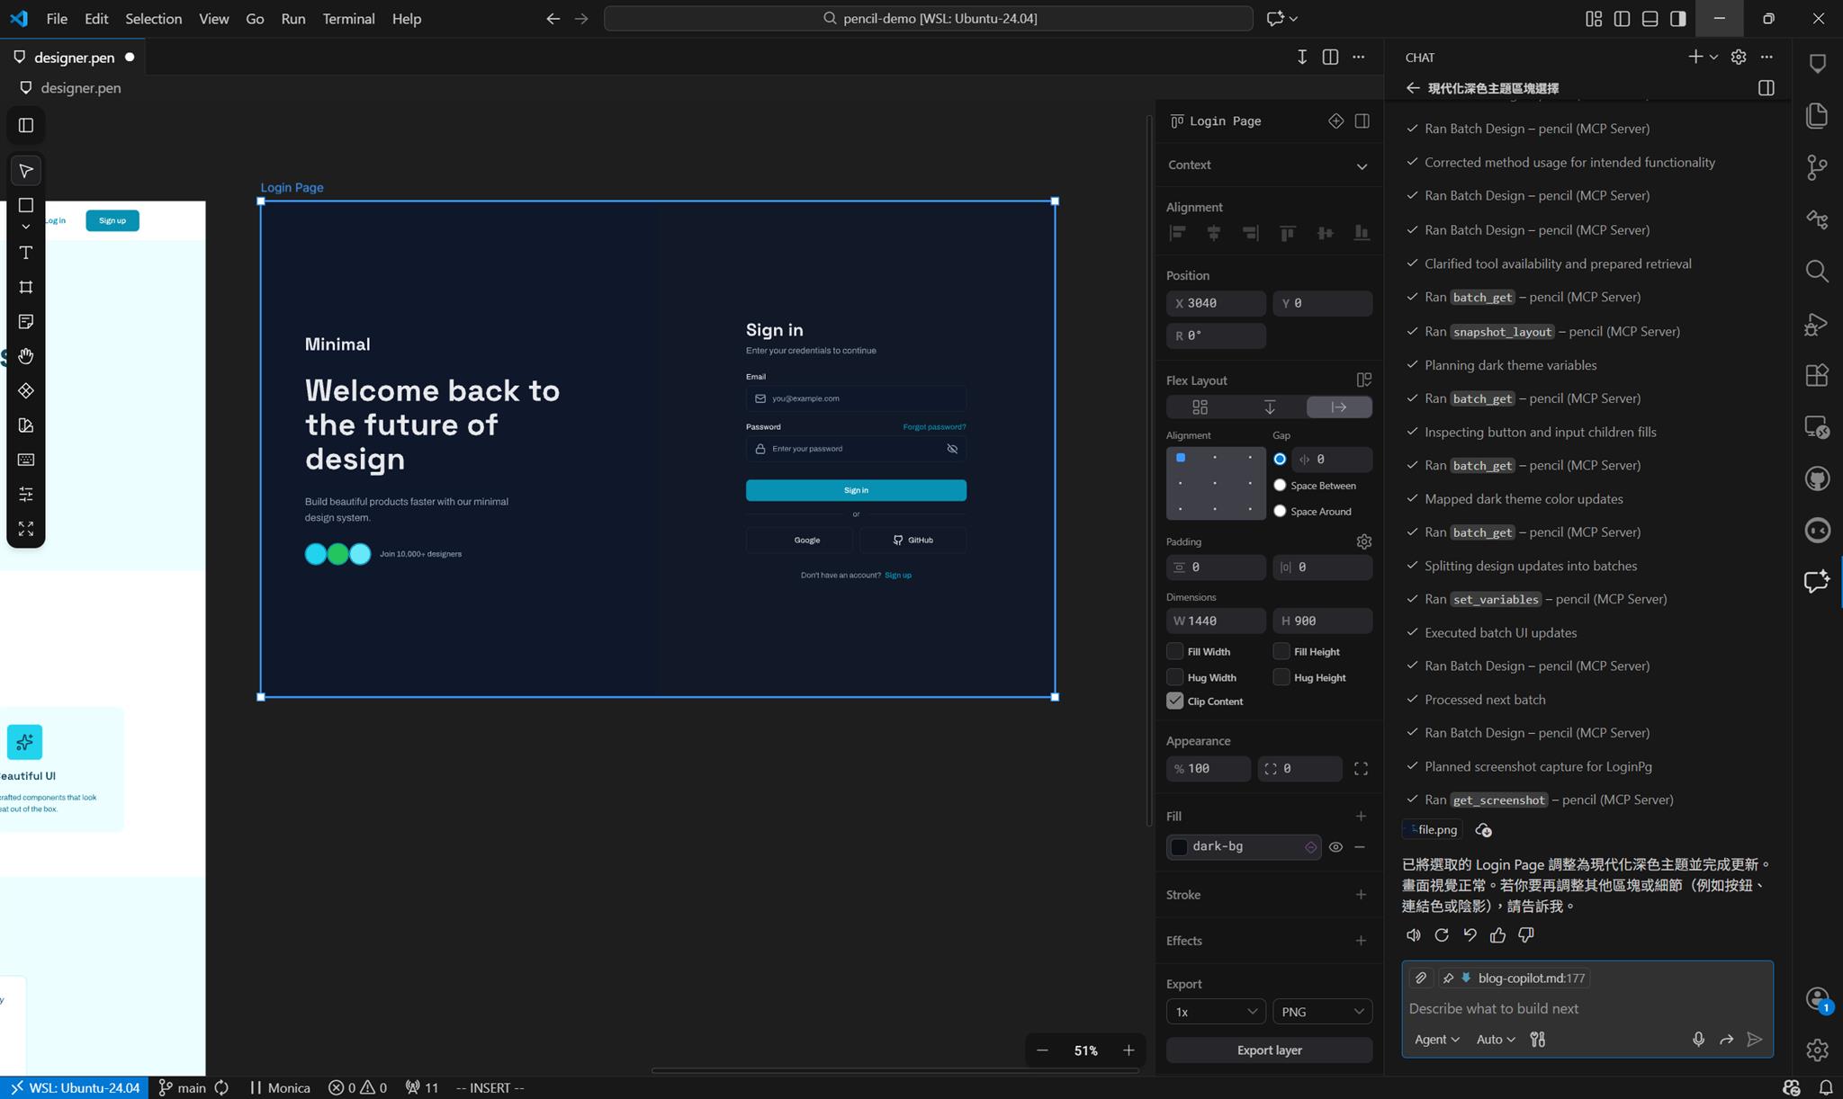Open the PNG export format dropdown
1843x1099 pixels.
pyautogui.click(x=1322, y=1012)
